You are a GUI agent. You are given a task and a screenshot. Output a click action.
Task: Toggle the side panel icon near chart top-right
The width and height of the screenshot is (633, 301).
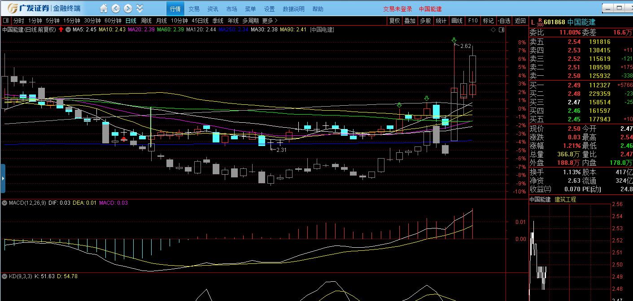[x=502, y=30]
